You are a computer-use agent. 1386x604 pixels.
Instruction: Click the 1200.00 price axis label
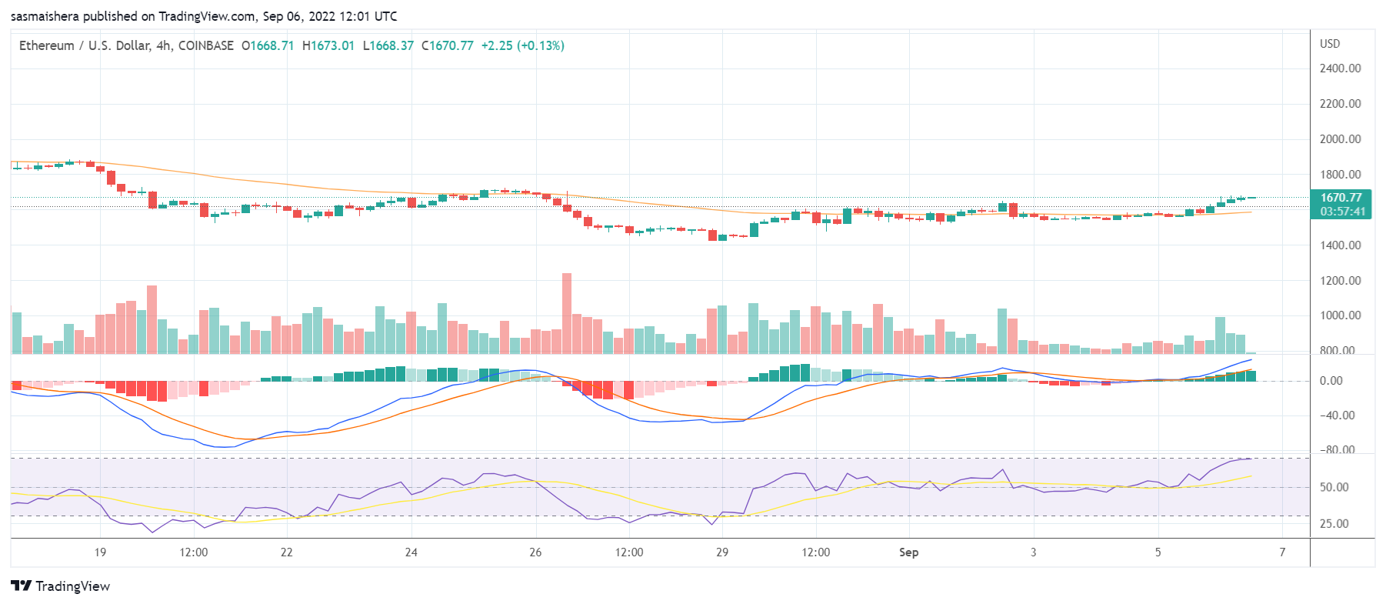click(x=1340, y=281)
